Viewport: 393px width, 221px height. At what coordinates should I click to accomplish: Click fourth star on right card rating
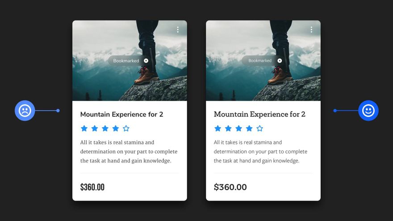(249, 129)
